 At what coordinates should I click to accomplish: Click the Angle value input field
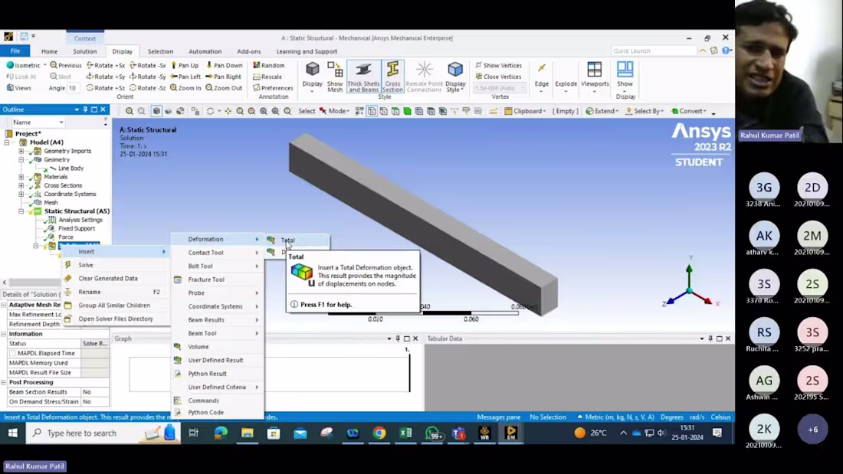[73, 87]
